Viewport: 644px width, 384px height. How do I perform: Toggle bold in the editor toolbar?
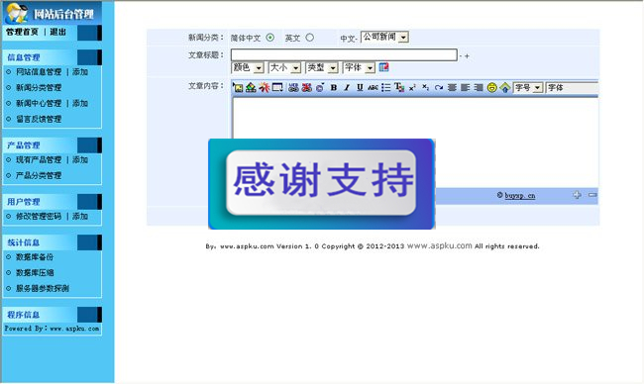click(x=334, y=87)
